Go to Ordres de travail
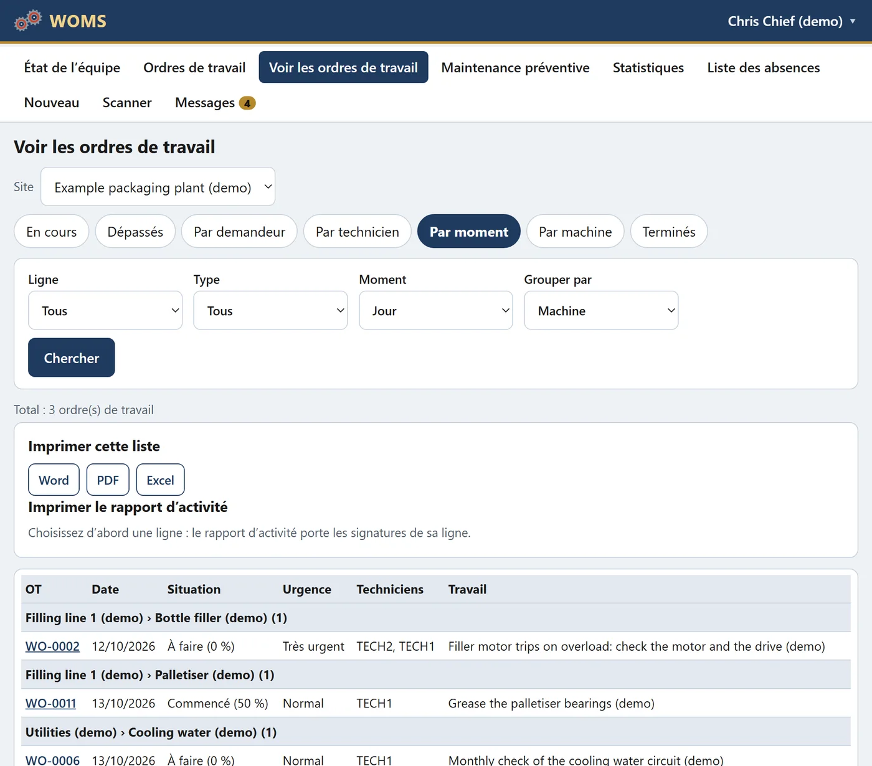 (194, 67)
